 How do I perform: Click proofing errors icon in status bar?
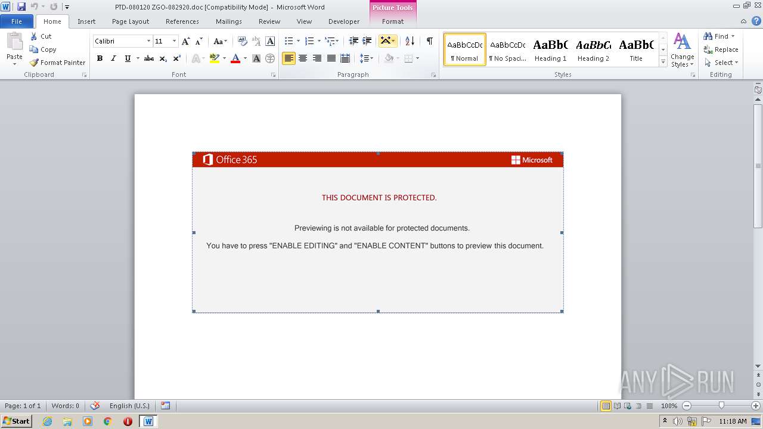tap(95, 406)
